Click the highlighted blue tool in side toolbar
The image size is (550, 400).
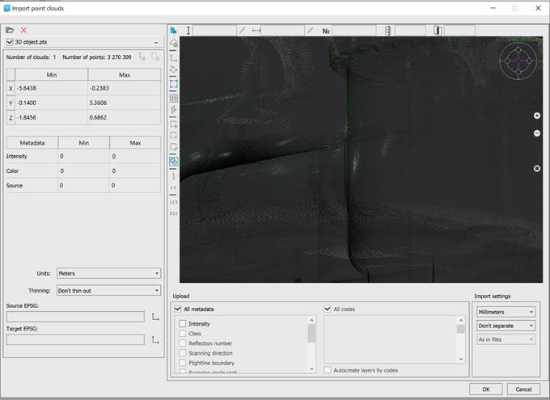(174, 162)
